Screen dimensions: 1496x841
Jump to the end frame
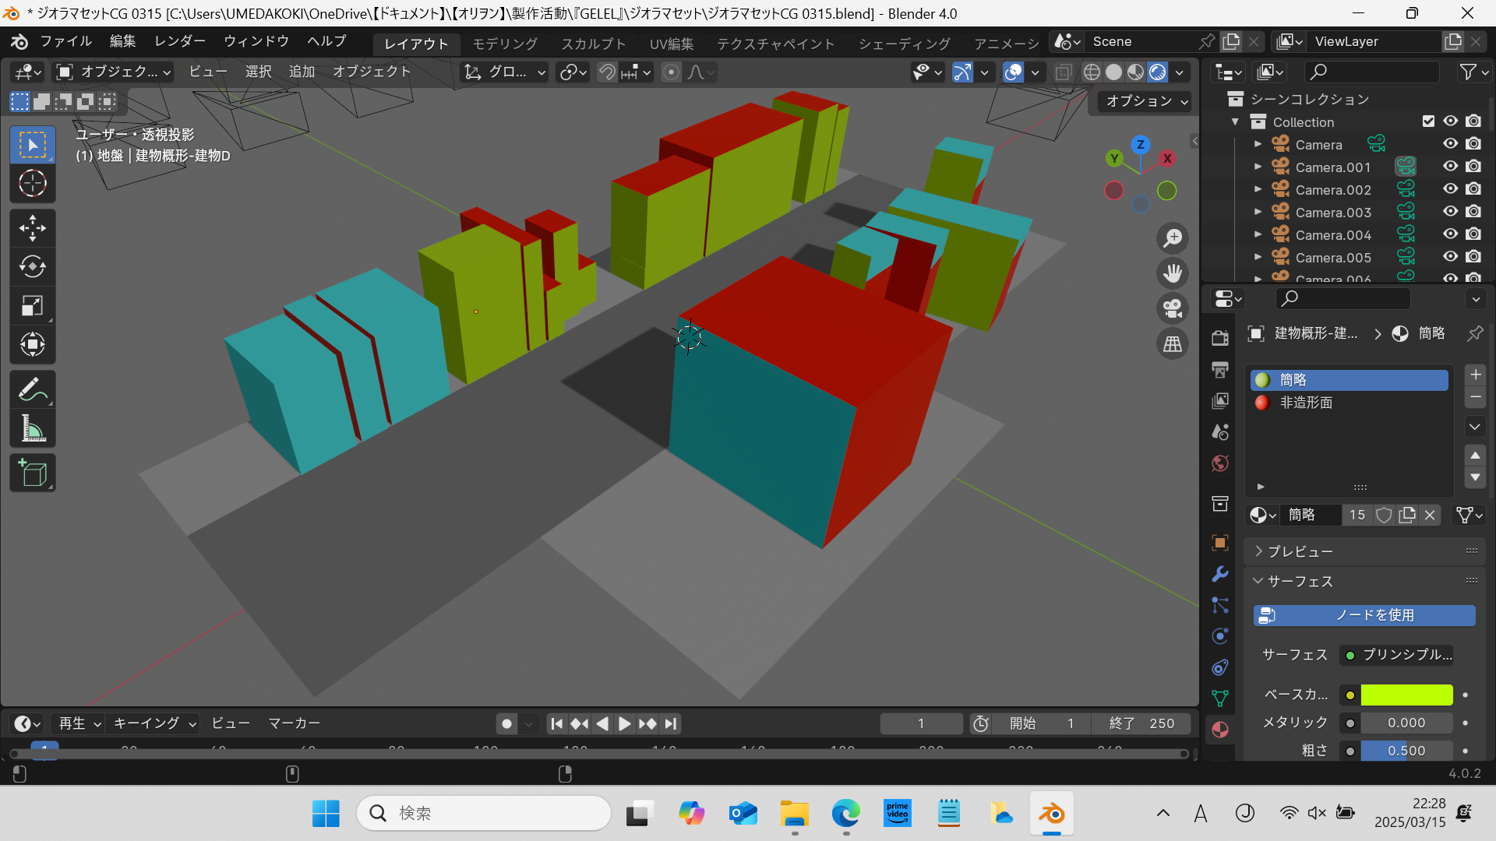click(670, 724)
